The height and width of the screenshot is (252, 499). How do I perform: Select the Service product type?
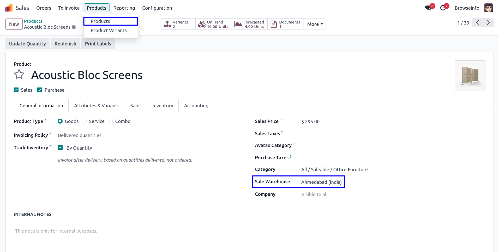tap(85, 121)
